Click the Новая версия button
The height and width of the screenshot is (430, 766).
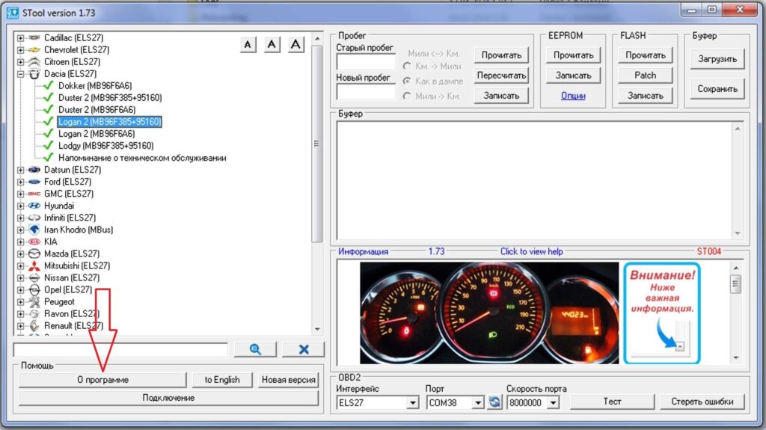(x=288, y=380)
